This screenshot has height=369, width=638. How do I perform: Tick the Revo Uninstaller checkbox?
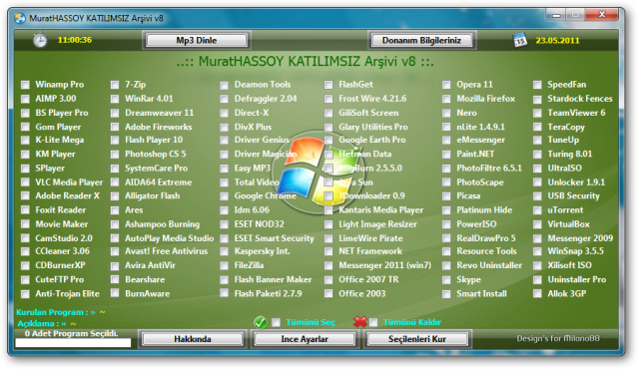click(x=446, y=265)
